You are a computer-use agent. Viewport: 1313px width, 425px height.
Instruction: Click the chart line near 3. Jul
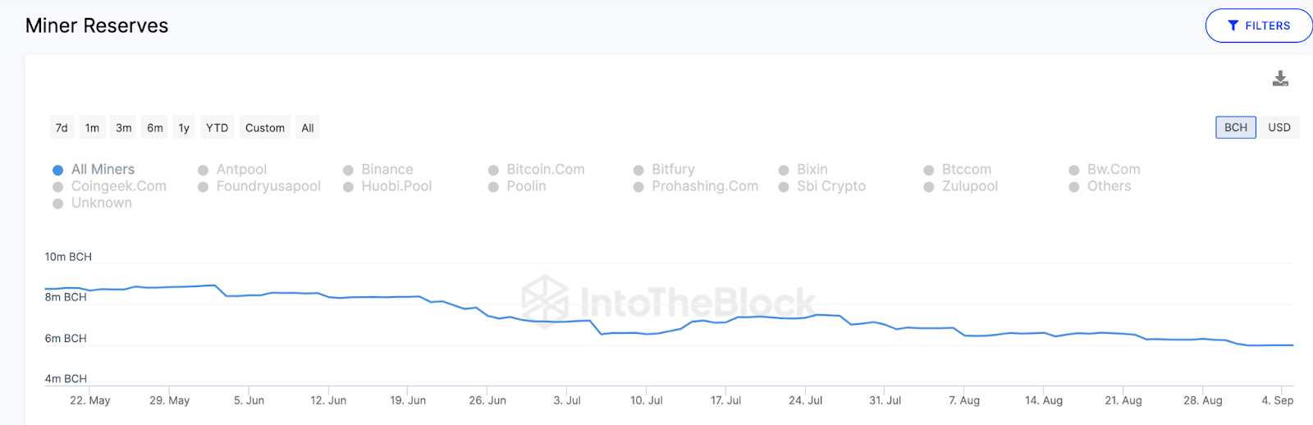[x=567, y=322]
